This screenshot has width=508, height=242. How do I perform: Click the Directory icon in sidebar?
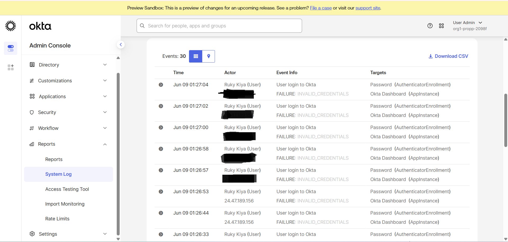pos(32,65)
